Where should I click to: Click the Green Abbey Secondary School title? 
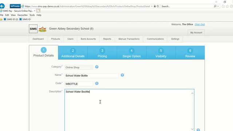click(x=71, y=29)
